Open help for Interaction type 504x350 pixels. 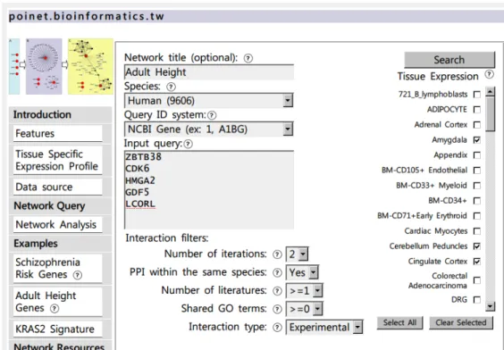point(277,327)
